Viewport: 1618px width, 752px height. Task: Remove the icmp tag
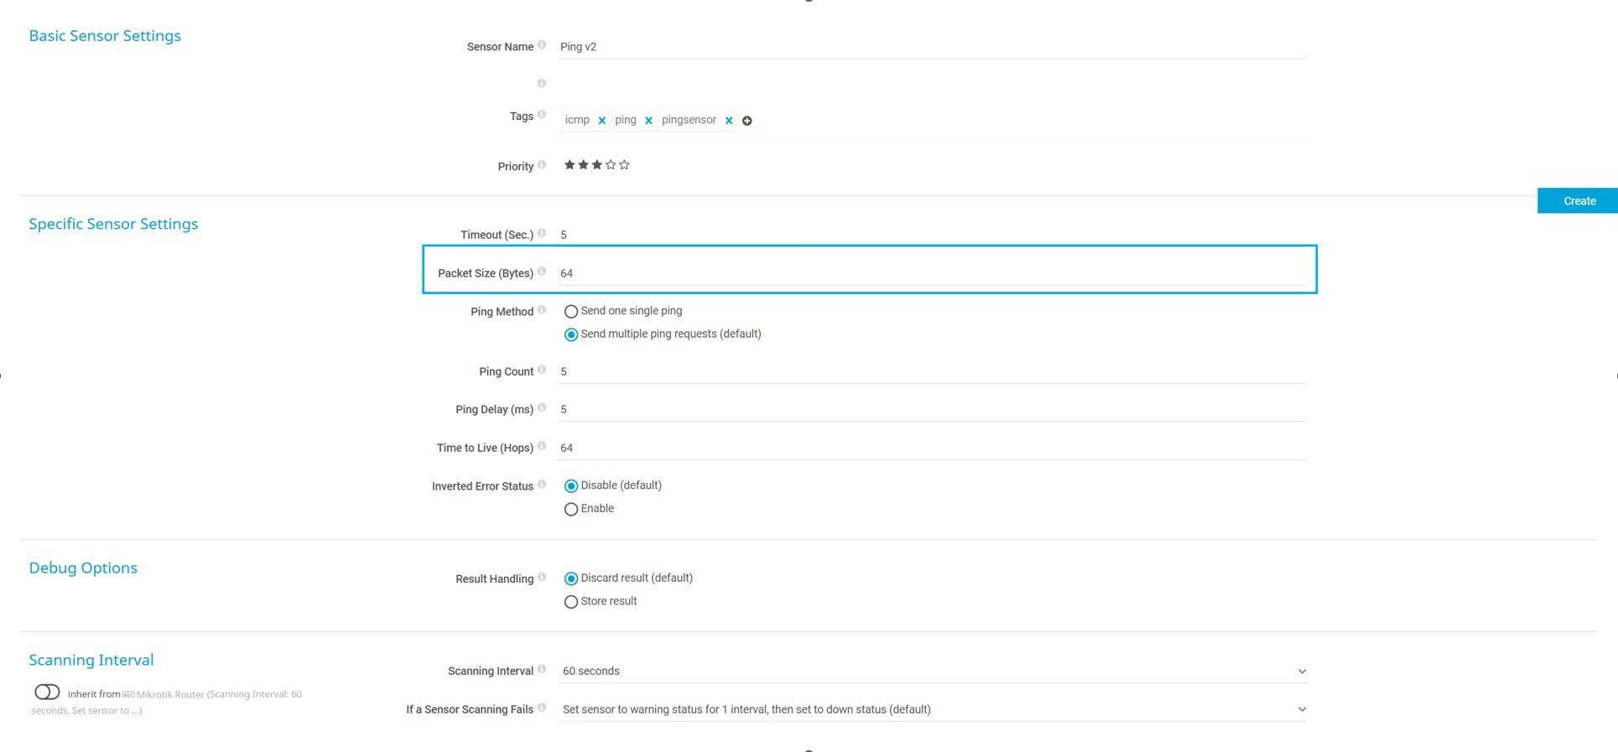click(601, 121)
